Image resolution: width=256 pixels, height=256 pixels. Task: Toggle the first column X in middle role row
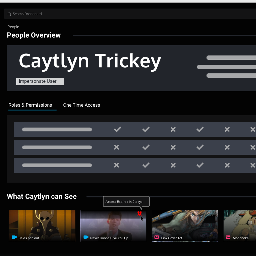point(117,147)
